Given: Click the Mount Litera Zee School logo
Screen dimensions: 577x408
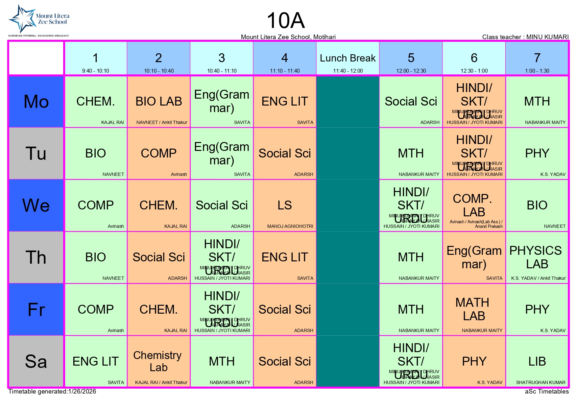Looking at the screenshot, I should point(39,20).
